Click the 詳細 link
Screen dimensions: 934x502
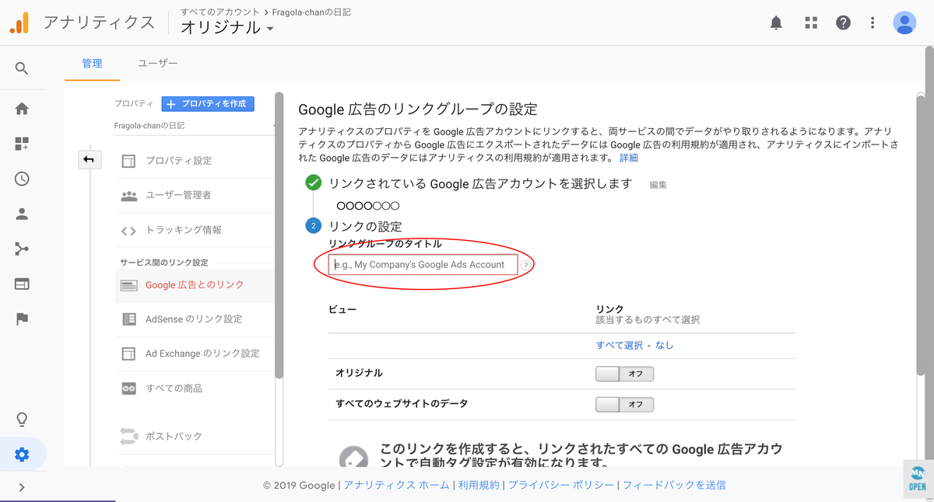pos(628,158)
